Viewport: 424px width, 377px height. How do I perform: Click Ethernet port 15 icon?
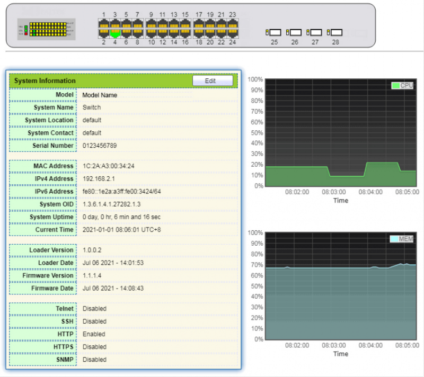(185, 23)
